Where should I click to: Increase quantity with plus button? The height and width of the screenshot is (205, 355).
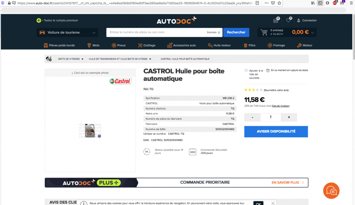[x=289, y=117]
